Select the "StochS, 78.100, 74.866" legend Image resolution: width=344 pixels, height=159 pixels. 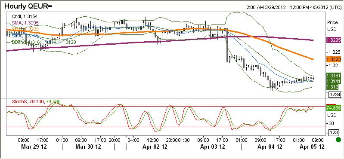pos(36,101)
